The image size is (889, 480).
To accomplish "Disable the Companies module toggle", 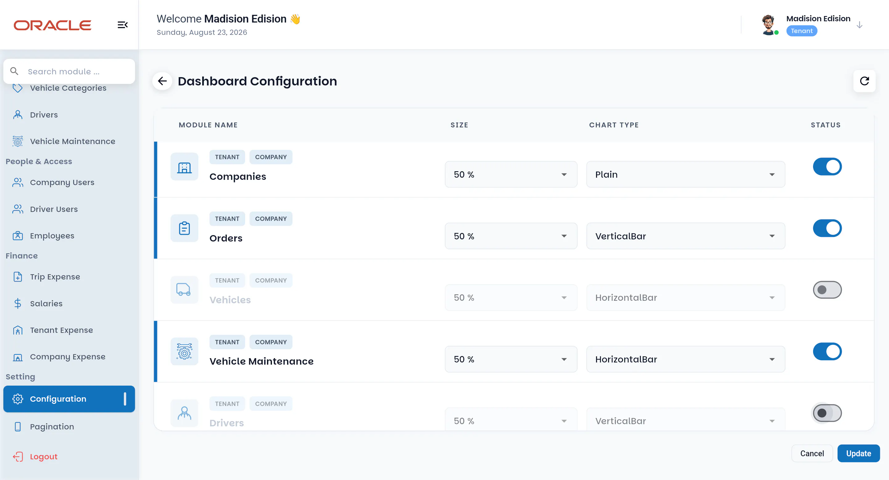I will [827, 167].
